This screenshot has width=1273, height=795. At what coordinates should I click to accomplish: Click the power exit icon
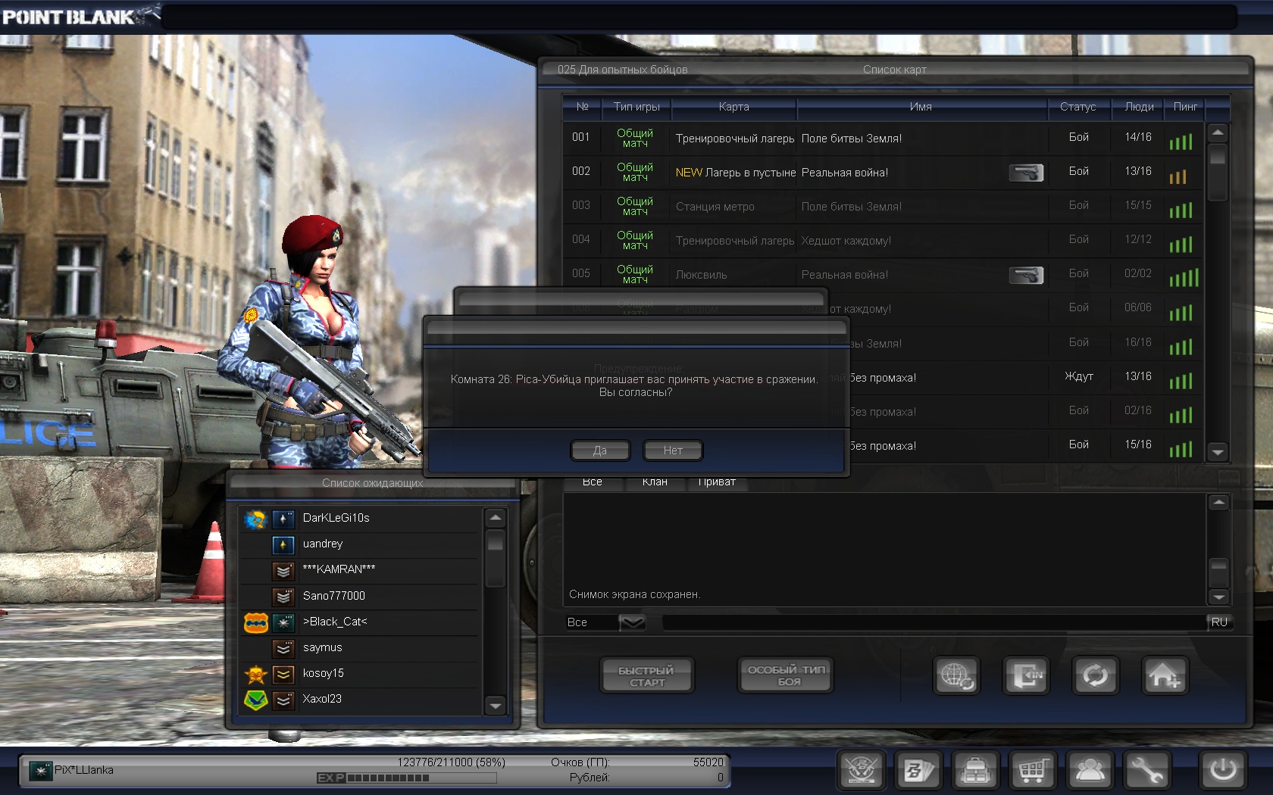1222,771
